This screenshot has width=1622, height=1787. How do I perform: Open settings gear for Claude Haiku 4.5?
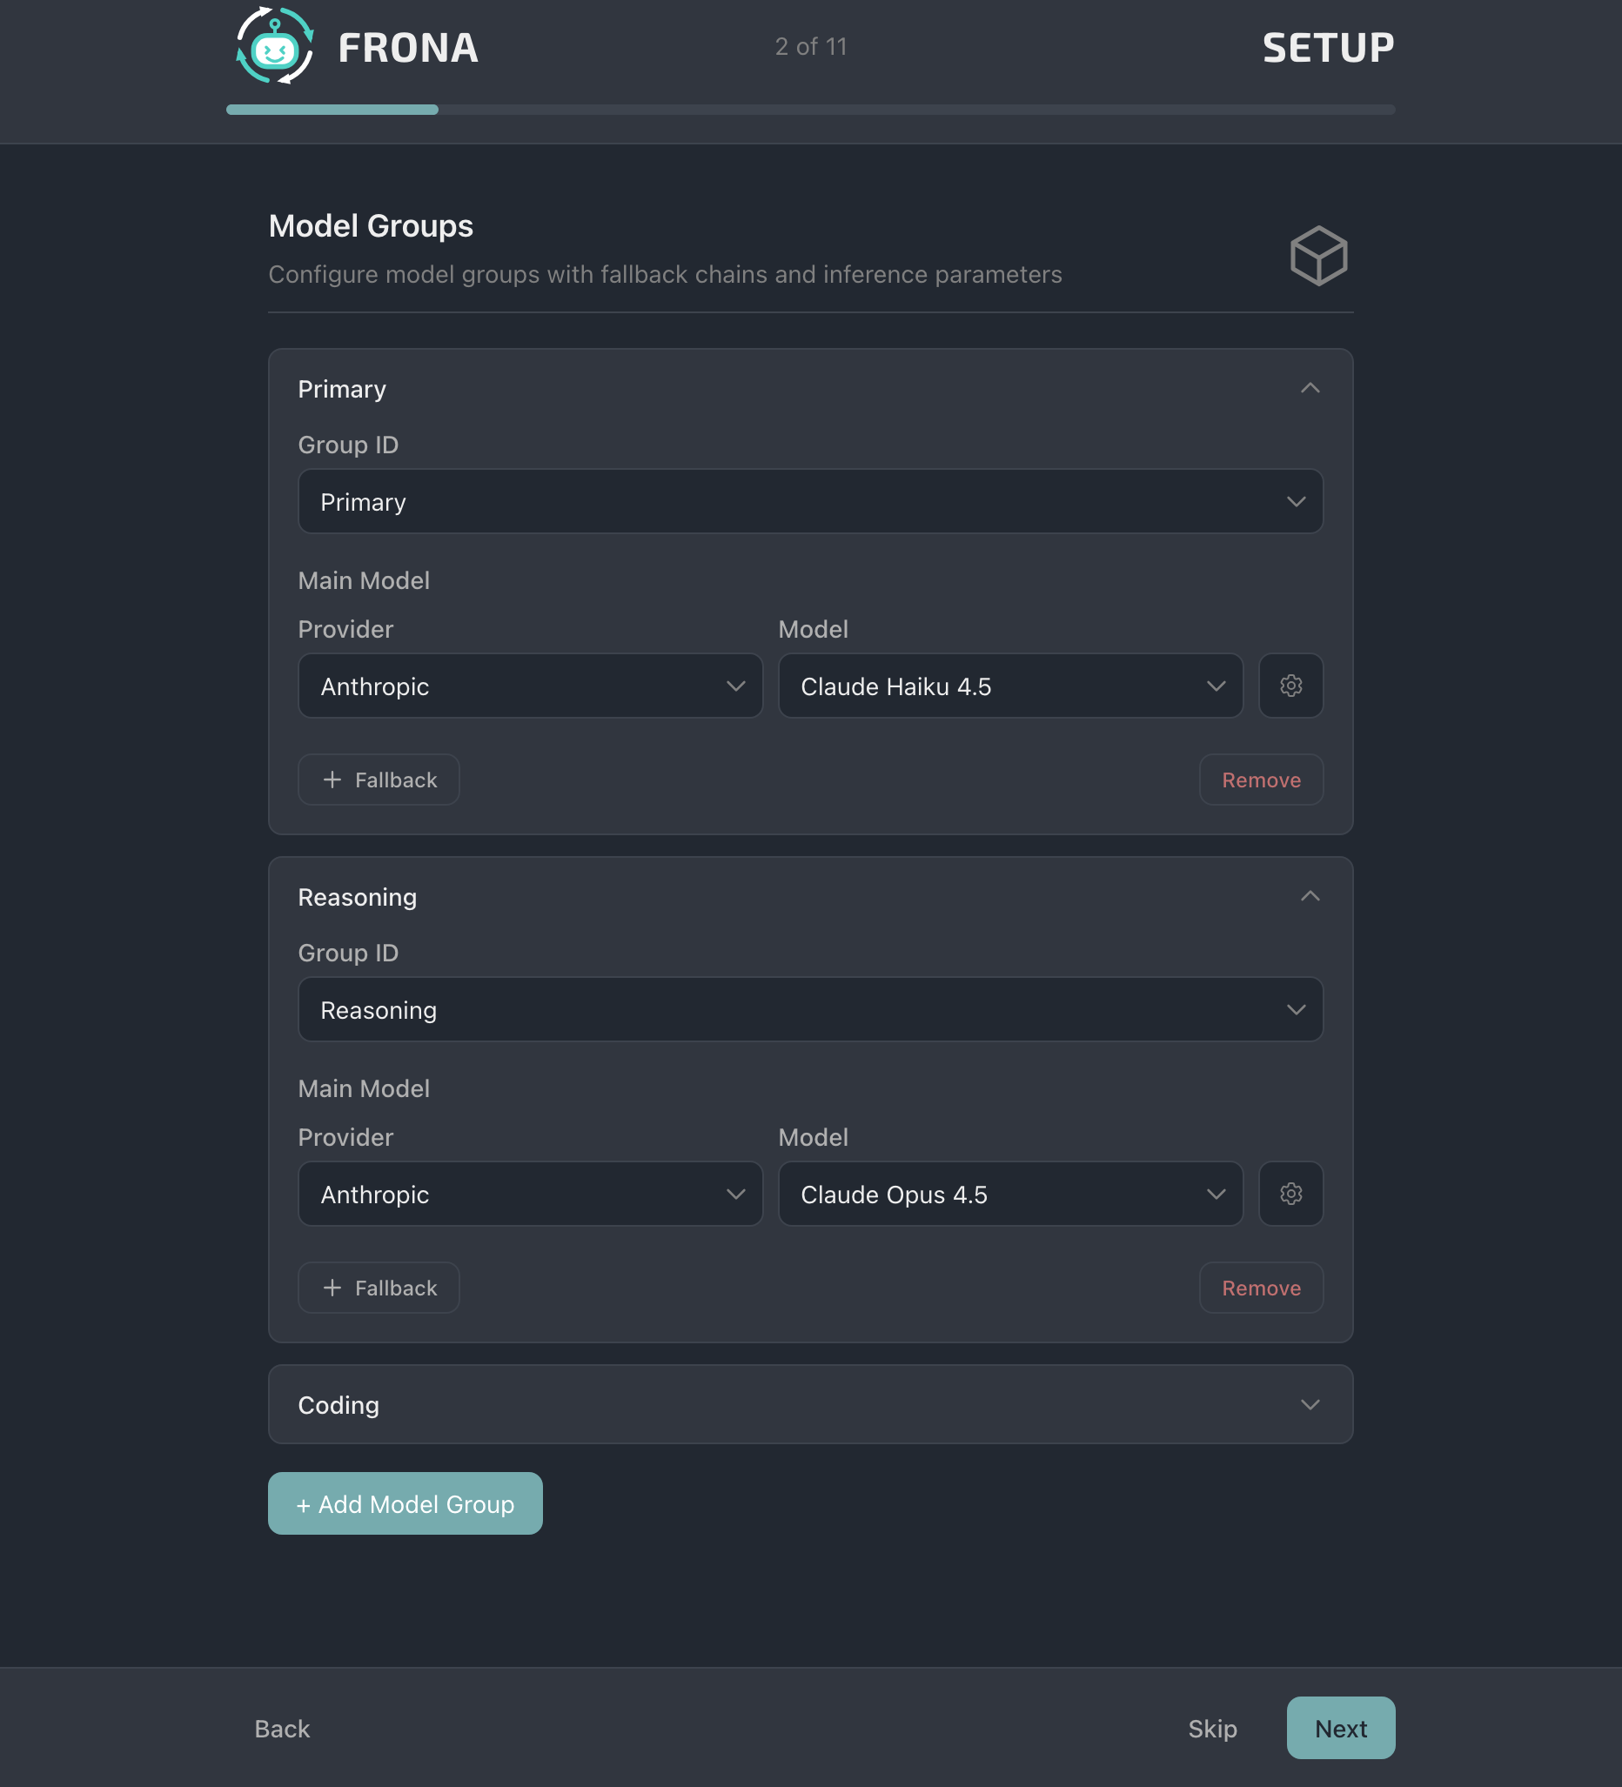click(1290, 686)
